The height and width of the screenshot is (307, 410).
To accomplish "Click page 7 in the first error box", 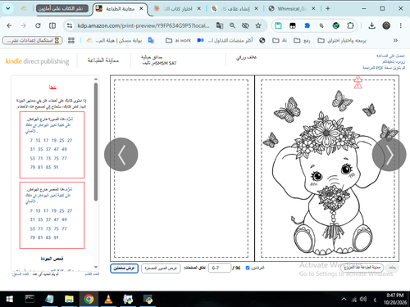I will pyautogui.click(x=31, y=140).
